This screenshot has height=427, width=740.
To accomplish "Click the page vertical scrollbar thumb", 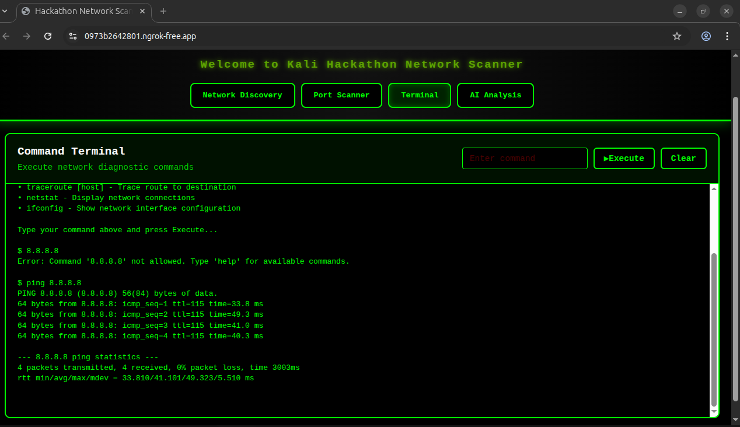I will (735, 249).
